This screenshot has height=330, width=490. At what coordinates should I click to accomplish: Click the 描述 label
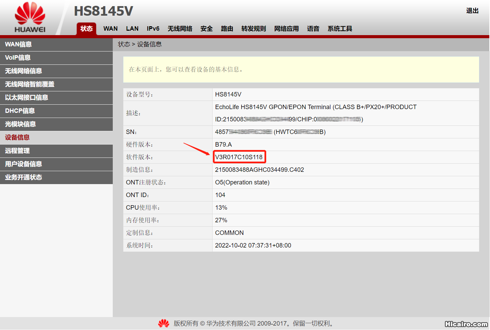133,113
